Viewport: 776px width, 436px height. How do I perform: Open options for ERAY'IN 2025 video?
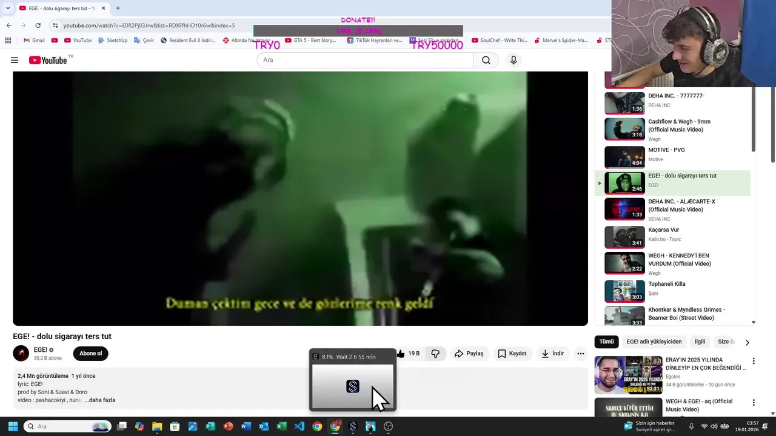click(x=754, y=362)
